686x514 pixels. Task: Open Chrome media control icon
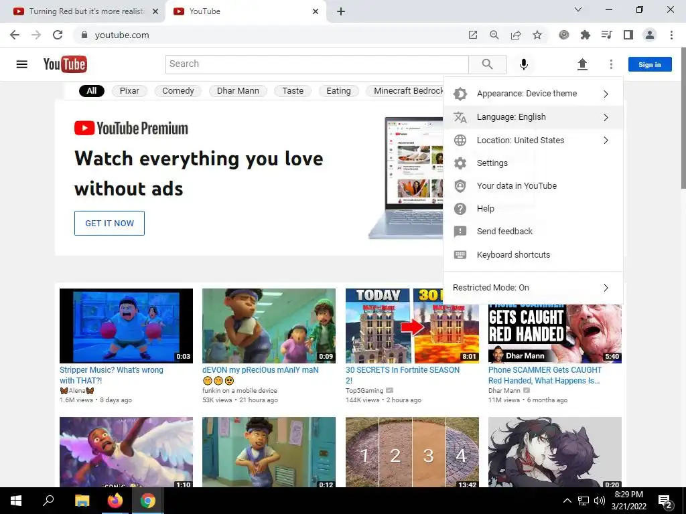pyautogui.click(x=607, y=35)
